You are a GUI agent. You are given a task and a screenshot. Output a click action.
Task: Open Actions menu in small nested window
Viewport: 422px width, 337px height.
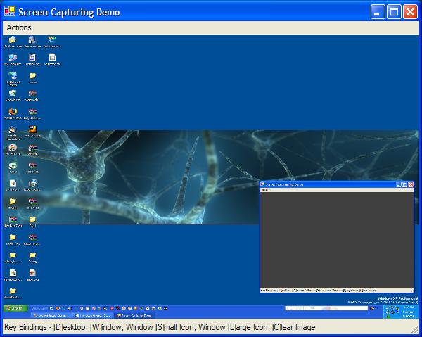coord(266,190)
